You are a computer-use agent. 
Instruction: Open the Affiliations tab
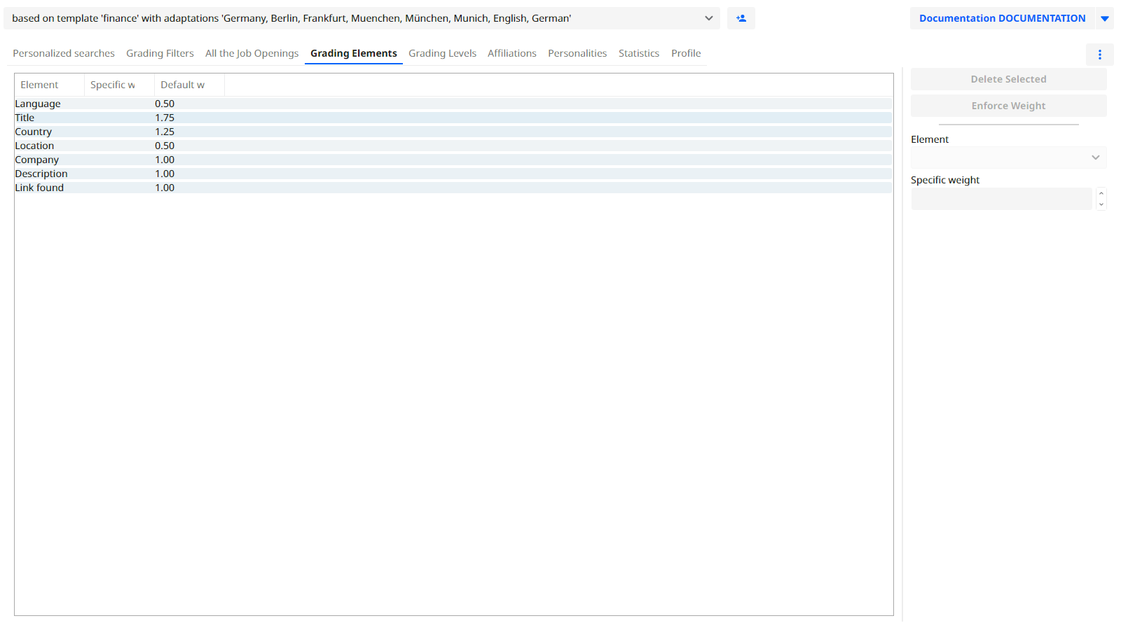(x=511, y=53)
